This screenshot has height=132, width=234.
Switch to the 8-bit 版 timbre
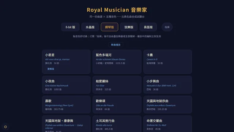tap(70, 27)
